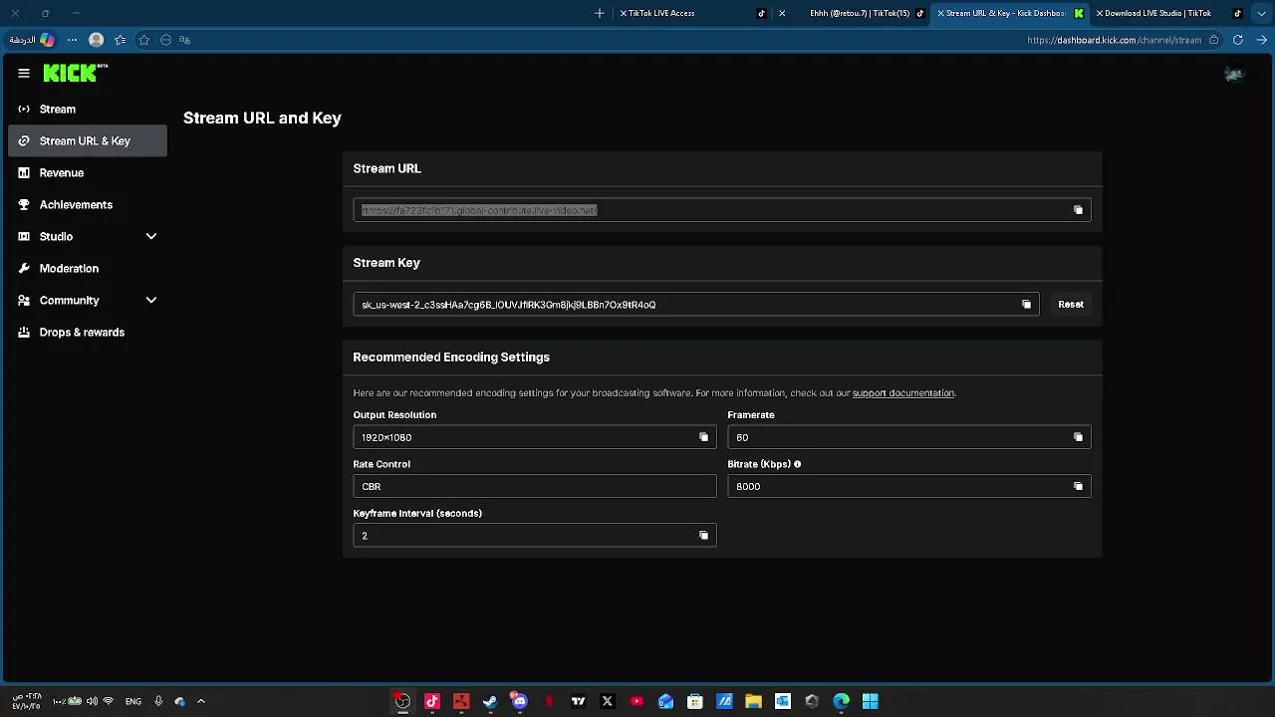Open volume control in system tray
Image resolution: width=1275 pixels, height=717 pixels.
(92, 701)
